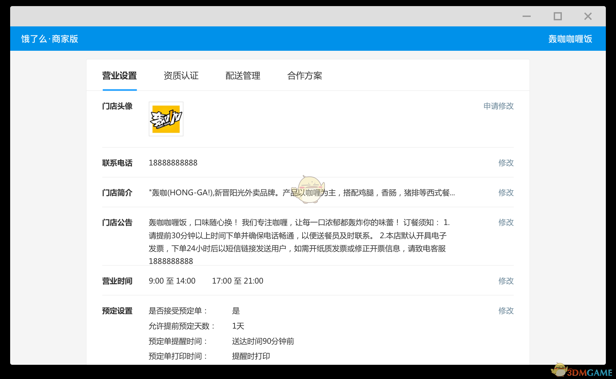Click 修改 for 门店简介

(506, 193)
